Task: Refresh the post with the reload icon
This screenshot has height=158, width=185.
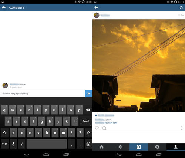Action: click(181, 8)
